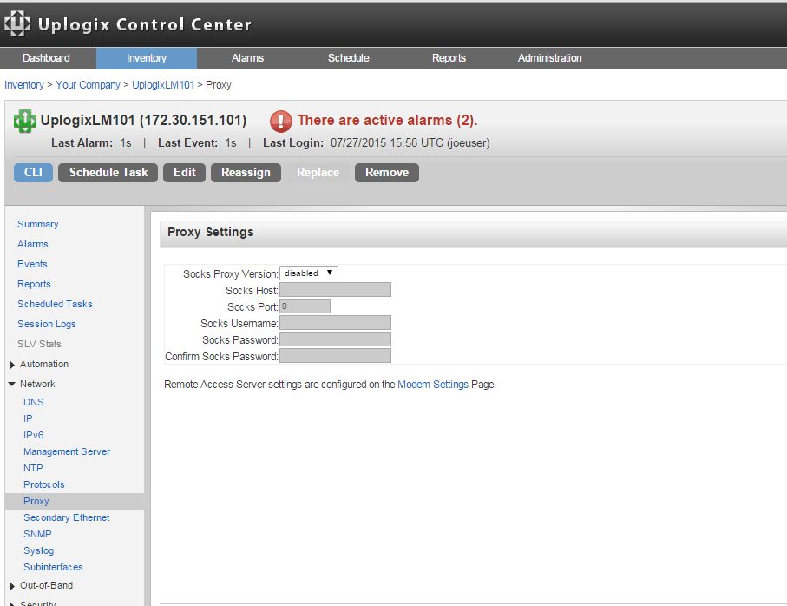The width and height of the screenshot is (787, 606).
Task: Open NTP settings under Network
Action: click(33, 469)
